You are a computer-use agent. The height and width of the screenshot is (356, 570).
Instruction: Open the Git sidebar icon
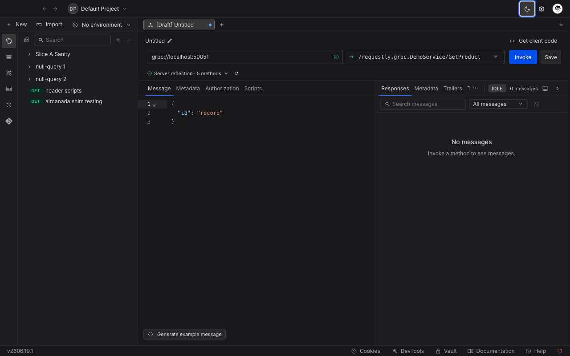click(9, 121)
